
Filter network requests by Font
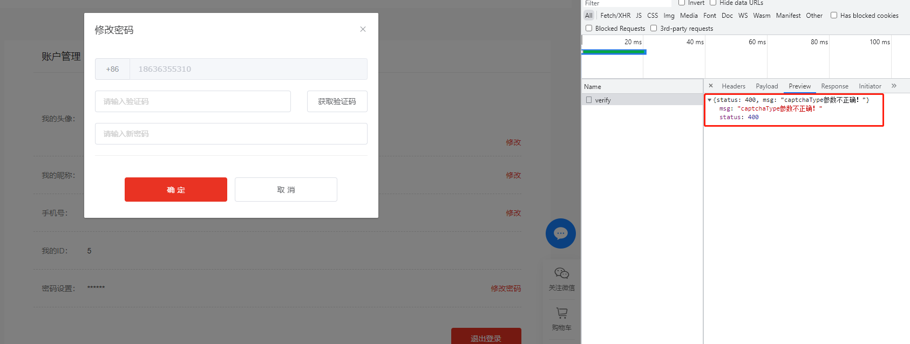pyautogui.click(x=710, y=16)
